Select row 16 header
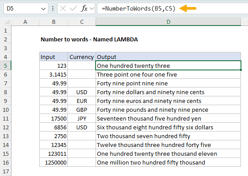This screenshot has width=248, height=176. coord(6,162)
